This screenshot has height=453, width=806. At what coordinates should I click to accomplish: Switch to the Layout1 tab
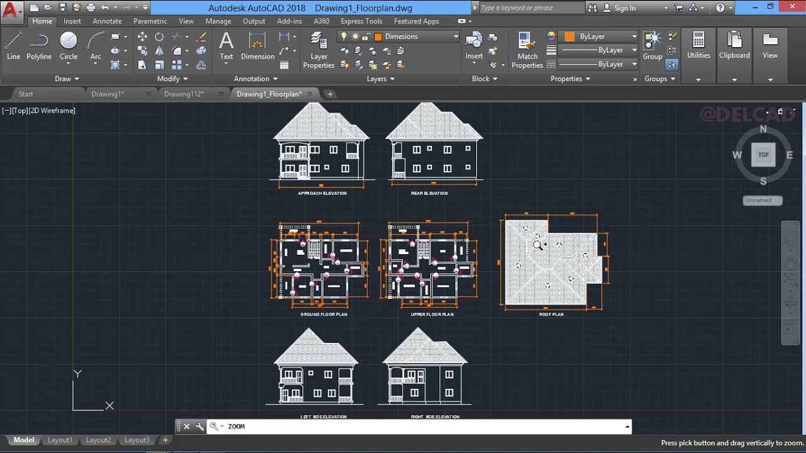(x=60, y=440)
